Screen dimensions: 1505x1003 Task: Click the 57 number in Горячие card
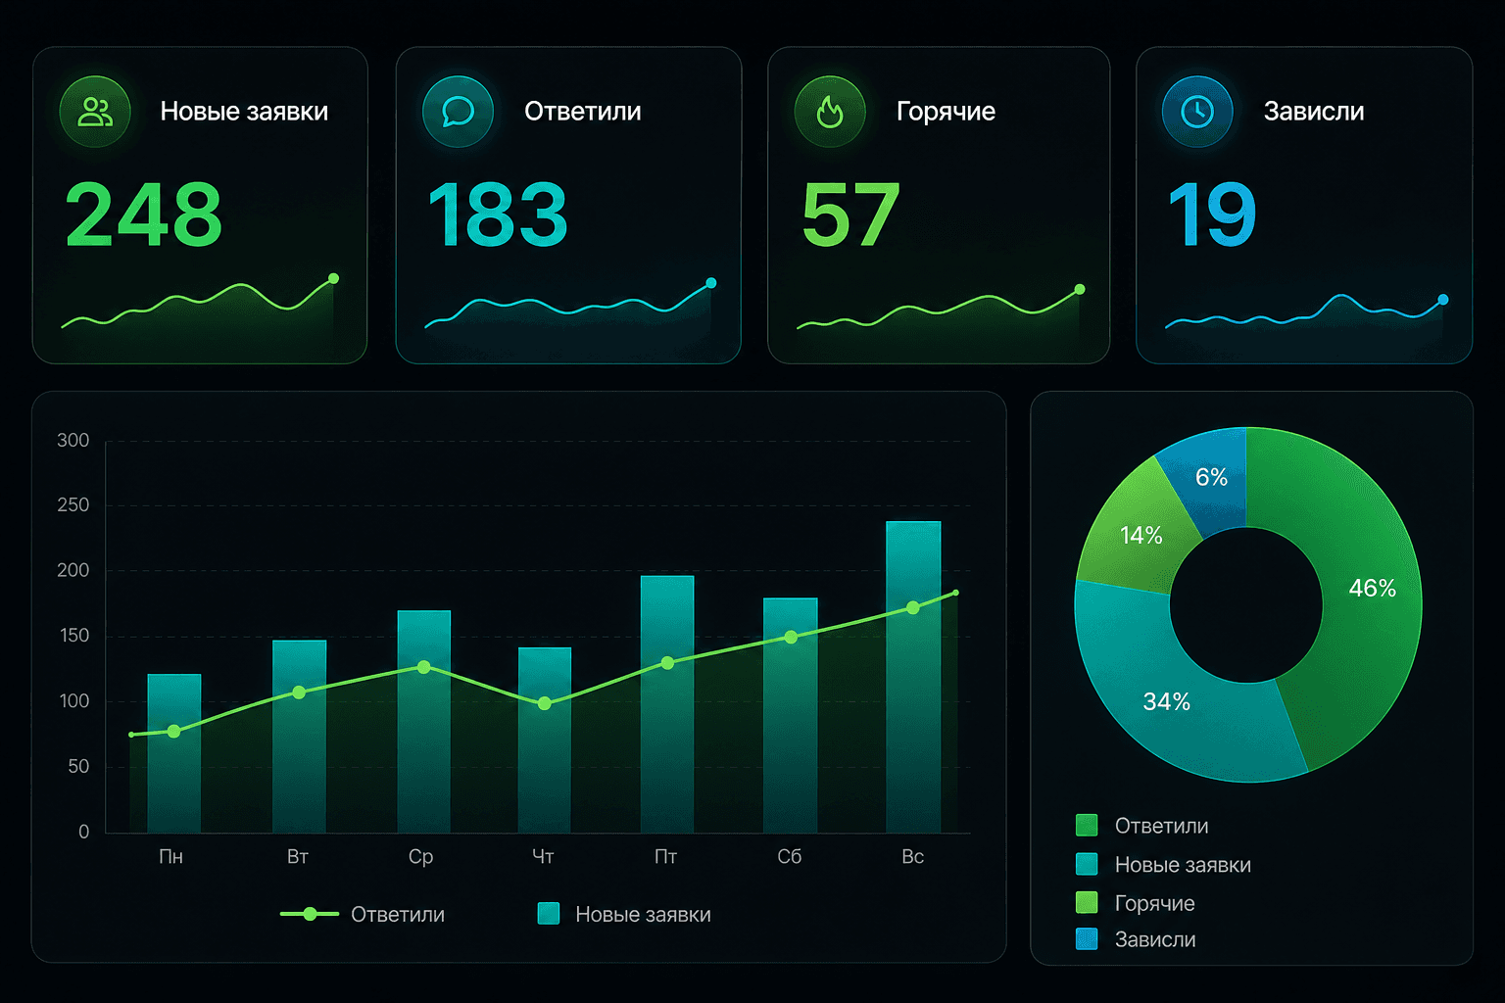click(x=850, y=215)
